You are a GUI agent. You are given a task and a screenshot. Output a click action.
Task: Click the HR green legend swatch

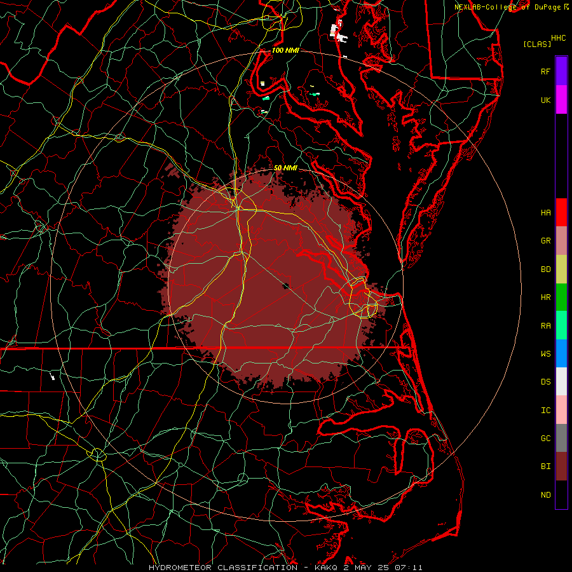(561, 297)
